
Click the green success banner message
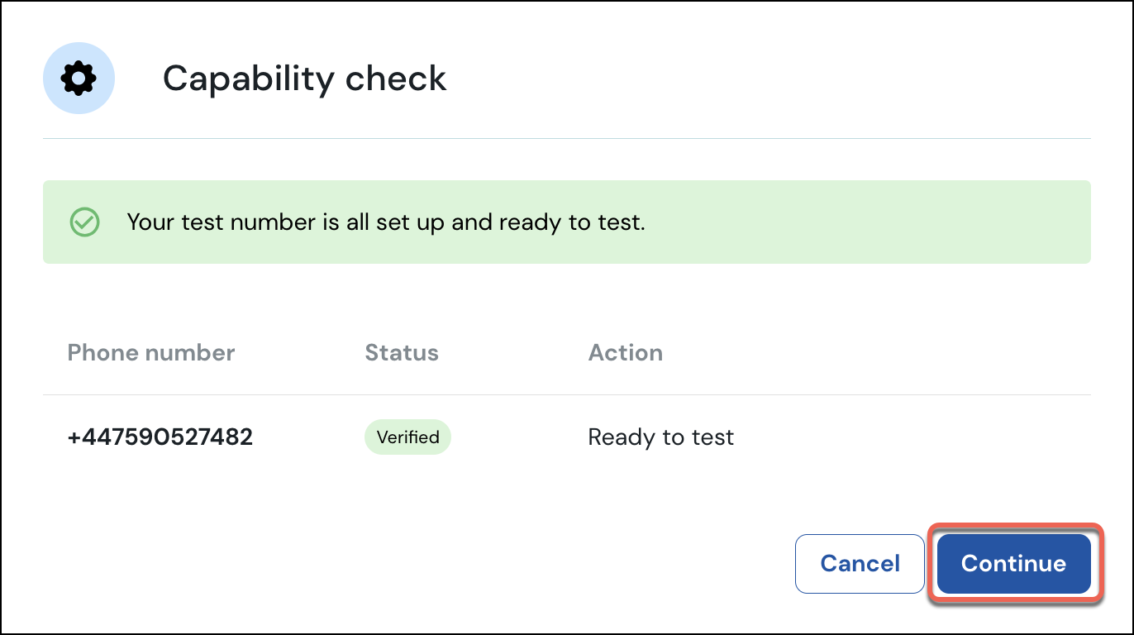click(386, 222)
